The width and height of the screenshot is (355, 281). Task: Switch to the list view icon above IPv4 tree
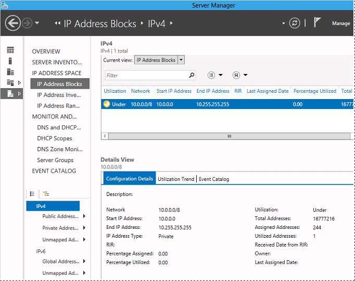(x=32, y=193)
